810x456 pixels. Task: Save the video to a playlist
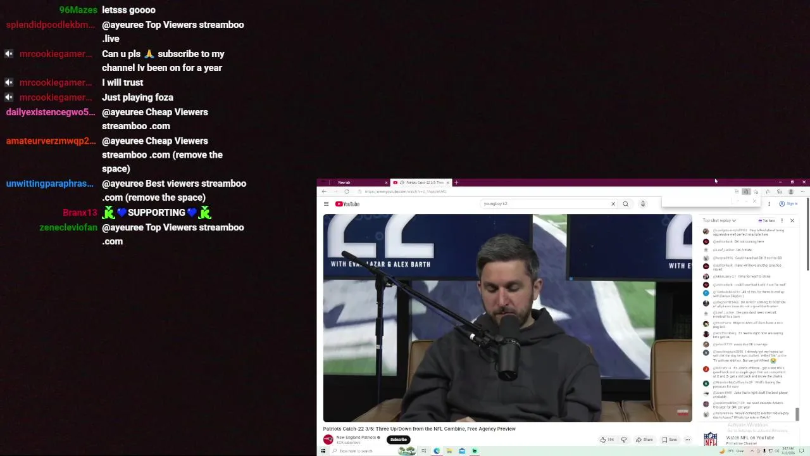(x=670, y=440)
